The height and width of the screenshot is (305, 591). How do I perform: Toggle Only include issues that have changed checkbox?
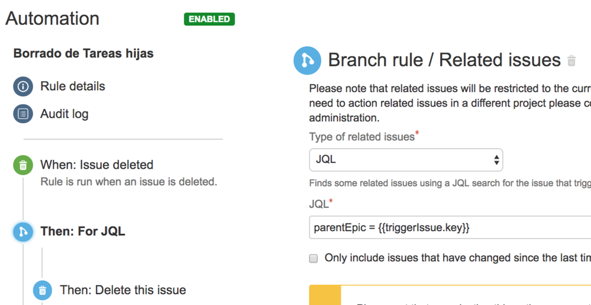tap(314, 259)
